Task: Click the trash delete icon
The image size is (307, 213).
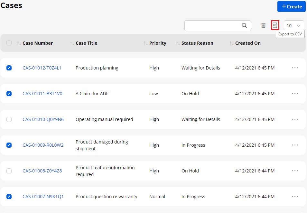Action: tap(263, 25)
